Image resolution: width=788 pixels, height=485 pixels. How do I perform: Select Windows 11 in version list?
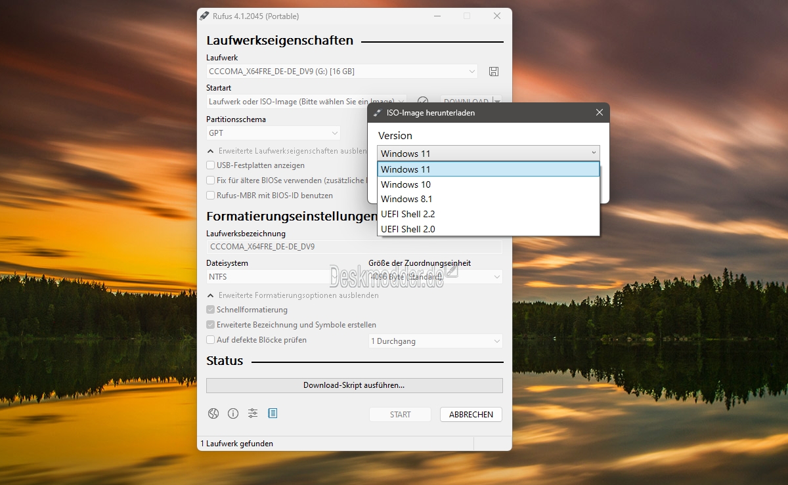pyautogui.click(x=489, y=169)
